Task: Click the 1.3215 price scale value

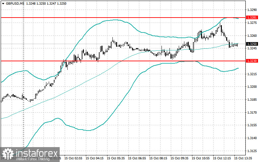Action: click(252, 74)
